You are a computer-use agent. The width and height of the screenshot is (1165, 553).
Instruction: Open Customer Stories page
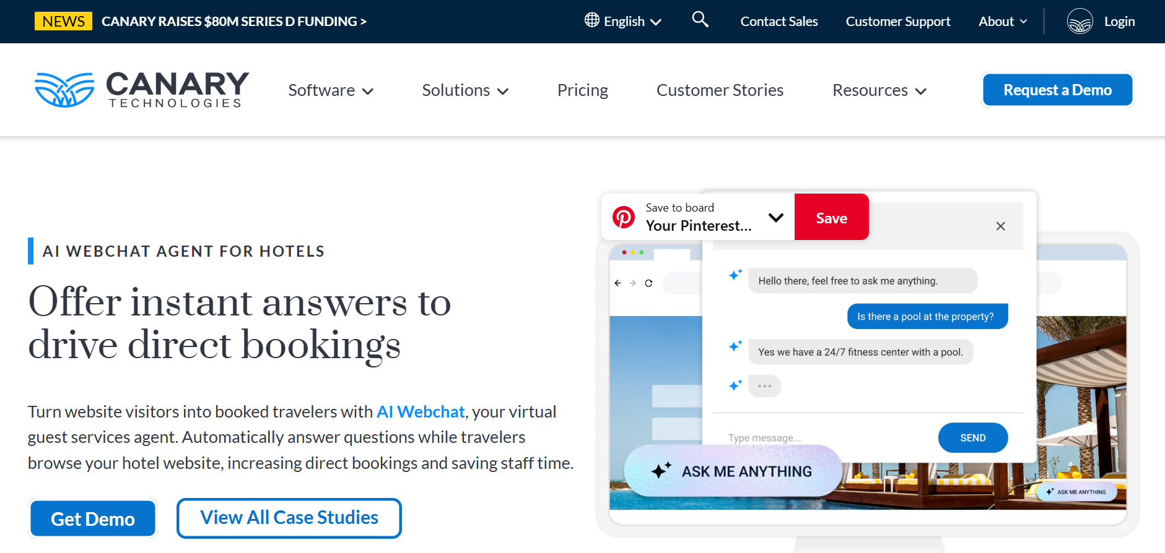[720, 90]
